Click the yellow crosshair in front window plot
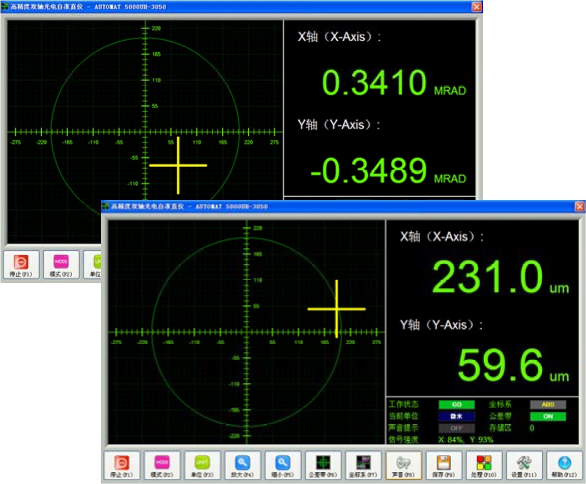The width and height of the screenshot is (586, 484). click(336, 309)
